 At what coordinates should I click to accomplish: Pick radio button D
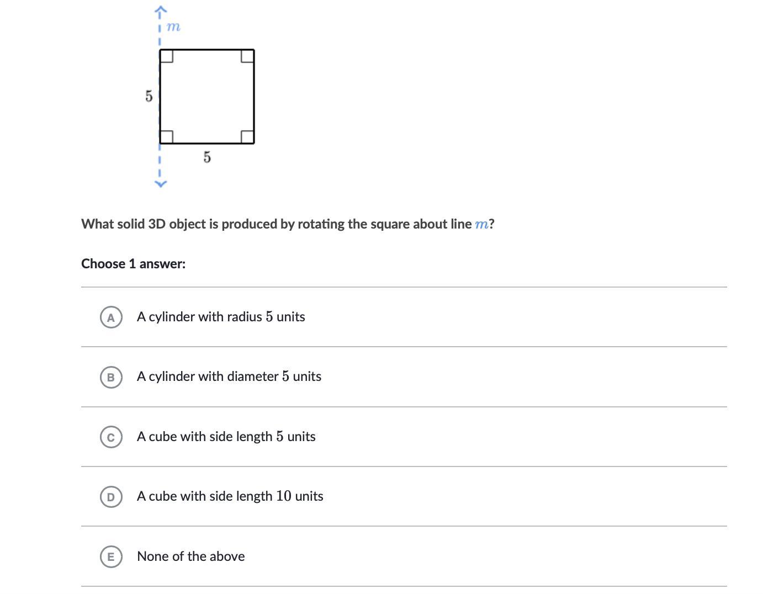[111, 497]
